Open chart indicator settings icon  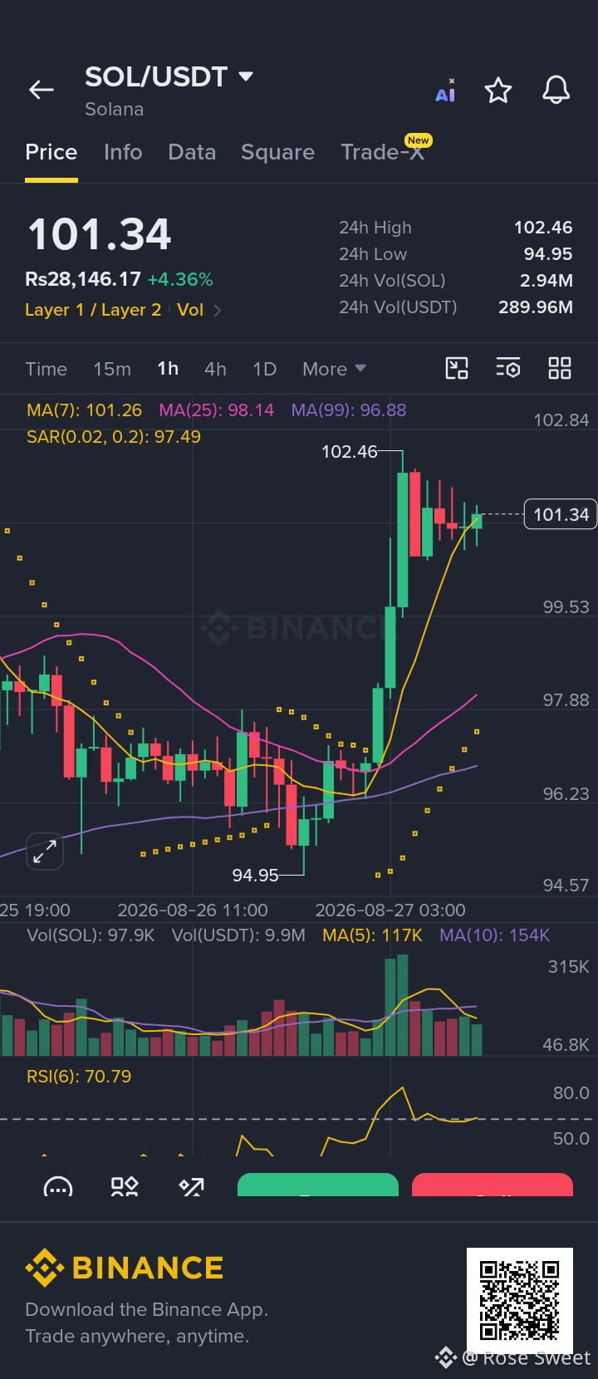coord(508,368)
